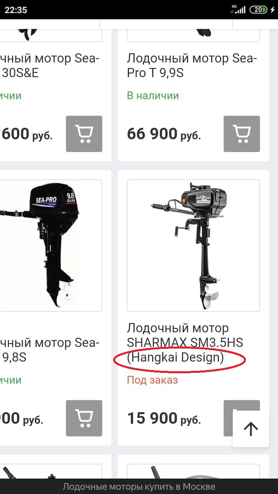
Task: Tap the Лодочные моторы купить в Москве bar
Action: (x=139, y=487)
